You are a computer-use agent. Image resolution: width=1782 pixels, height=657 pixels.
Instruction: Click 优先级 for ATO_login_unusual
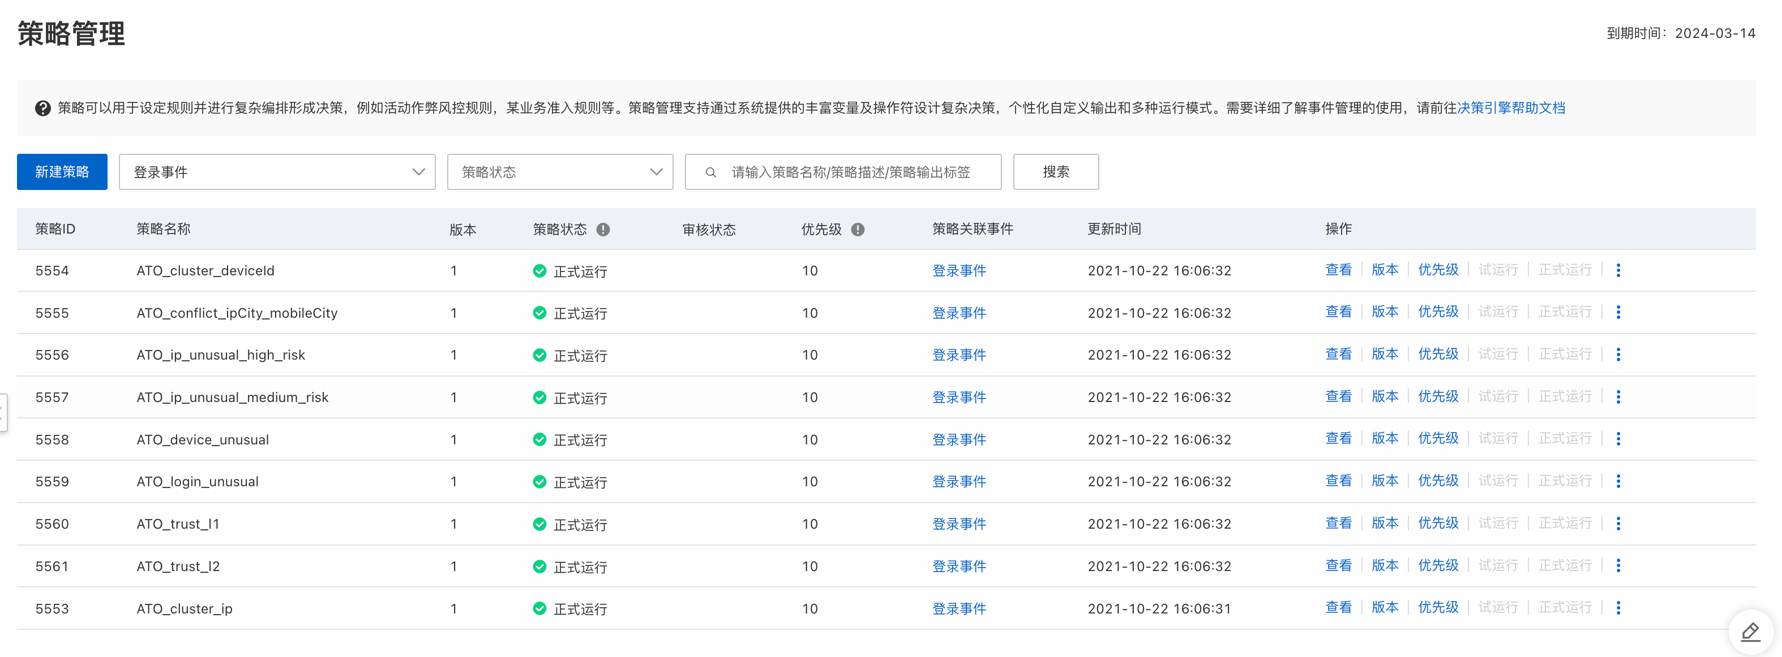[x=1438, y=481]
